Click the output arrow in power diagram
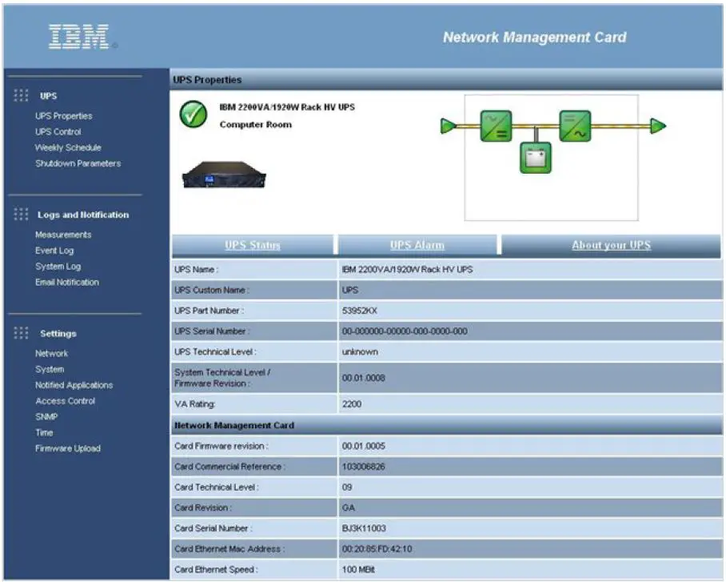Image resolution: width=726 pixels, height=582 pixels. [x=657, y=126]
